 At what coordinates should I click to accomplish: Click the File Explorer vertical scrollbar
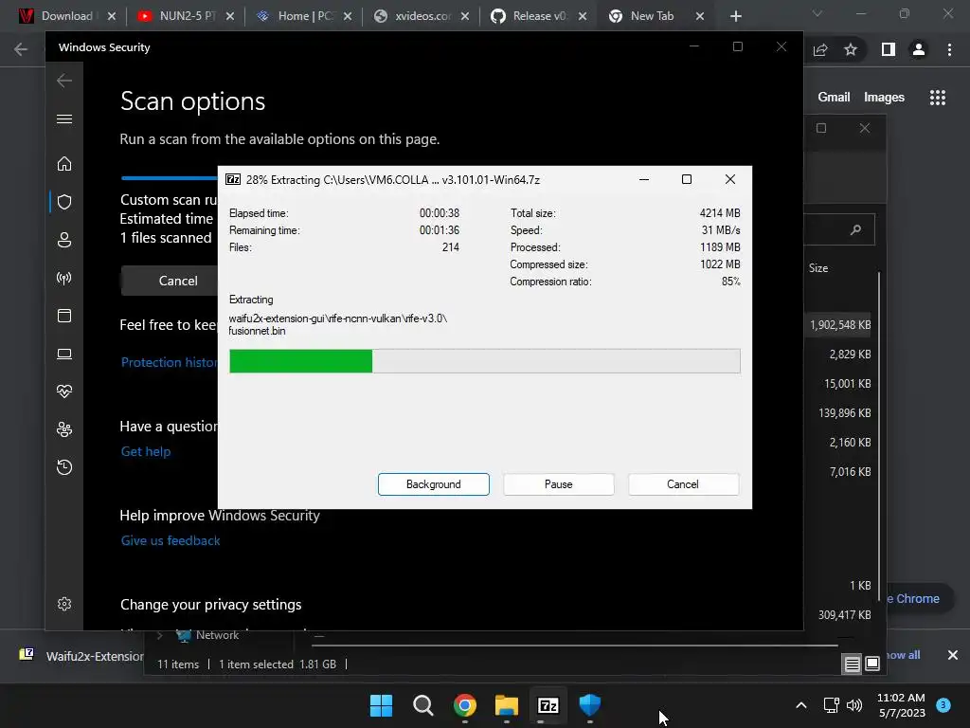coord(878,436)
